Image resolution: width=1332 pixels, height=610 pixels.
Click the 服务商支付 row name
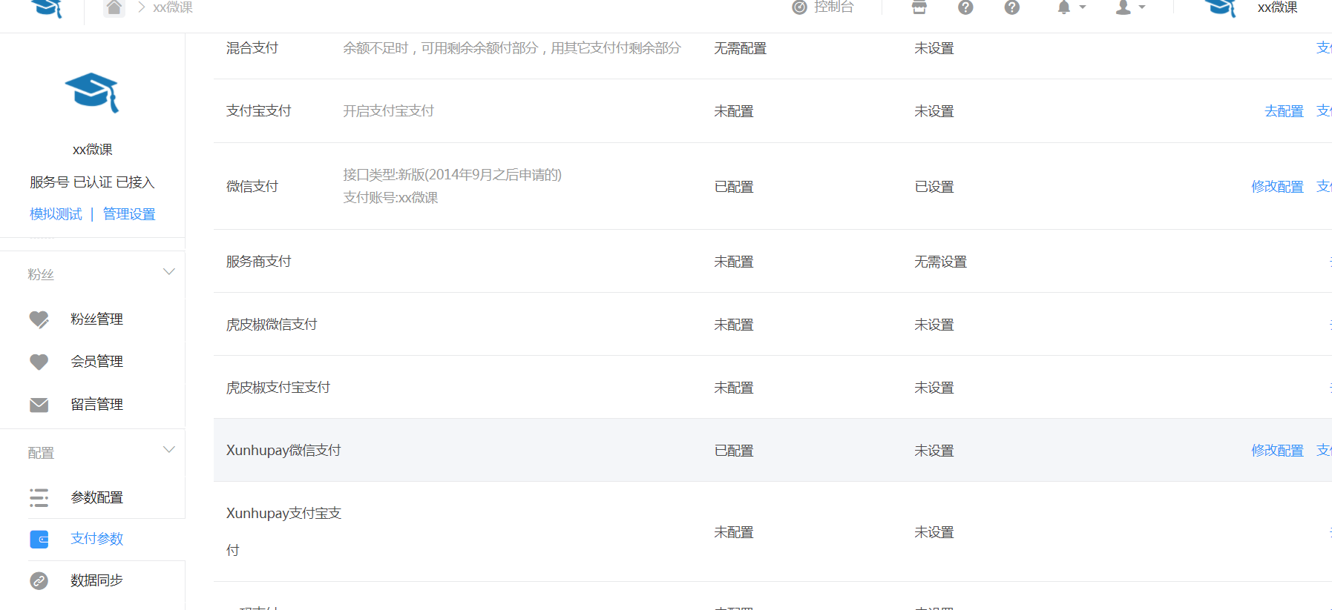point(259,262)
